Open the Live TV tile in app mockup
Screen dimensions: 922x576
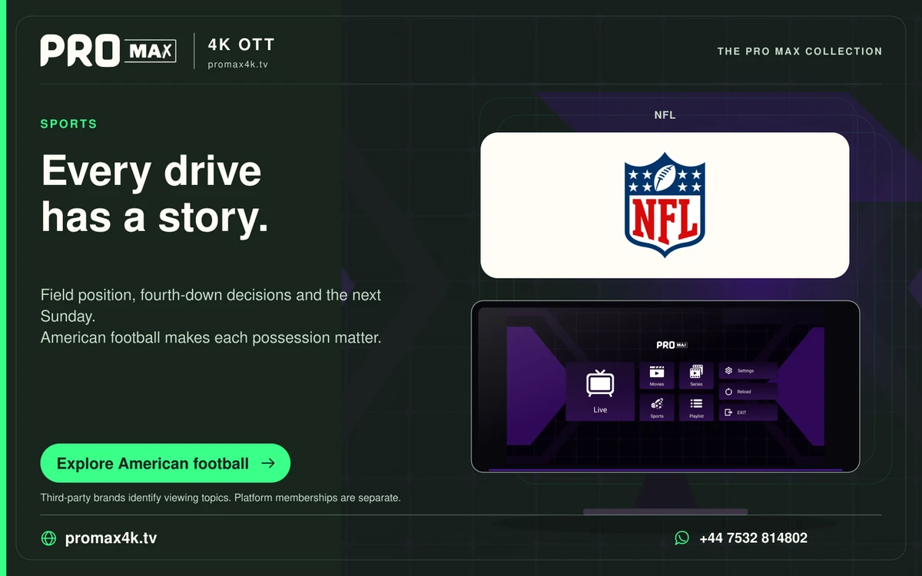click(x=600, y=391)
